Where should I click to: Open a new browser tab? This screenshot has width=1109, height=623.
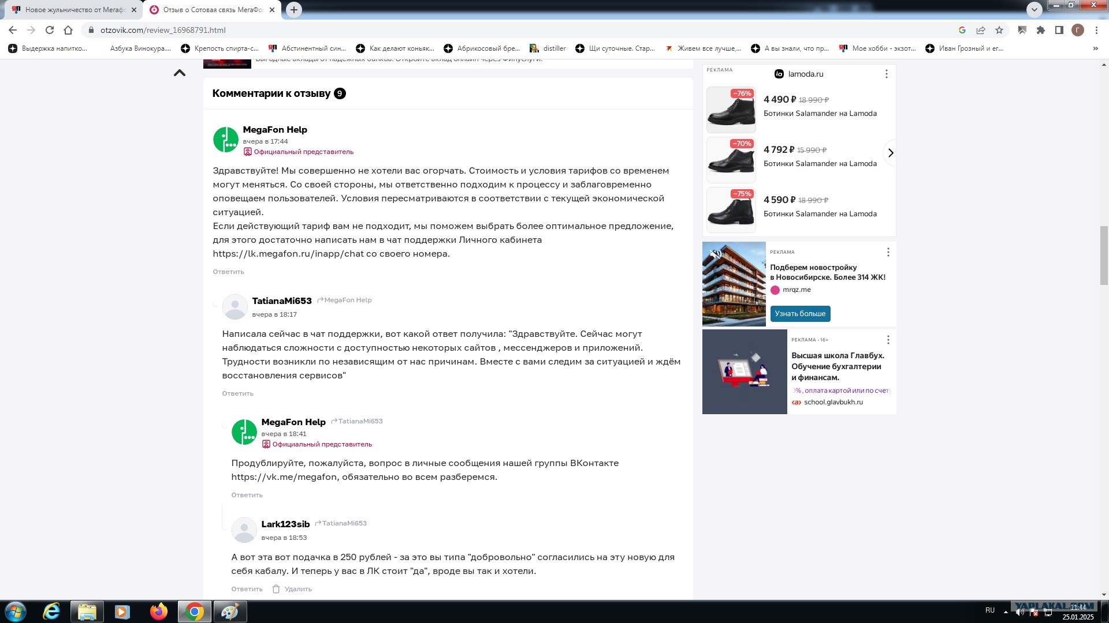294,10
